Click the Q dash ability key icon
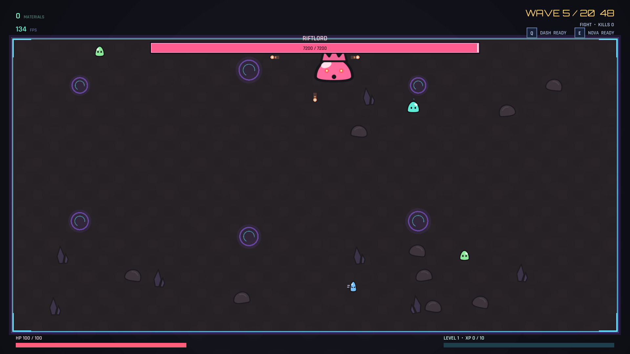This screenshot has height=354, width=630. tap(532, 33)
